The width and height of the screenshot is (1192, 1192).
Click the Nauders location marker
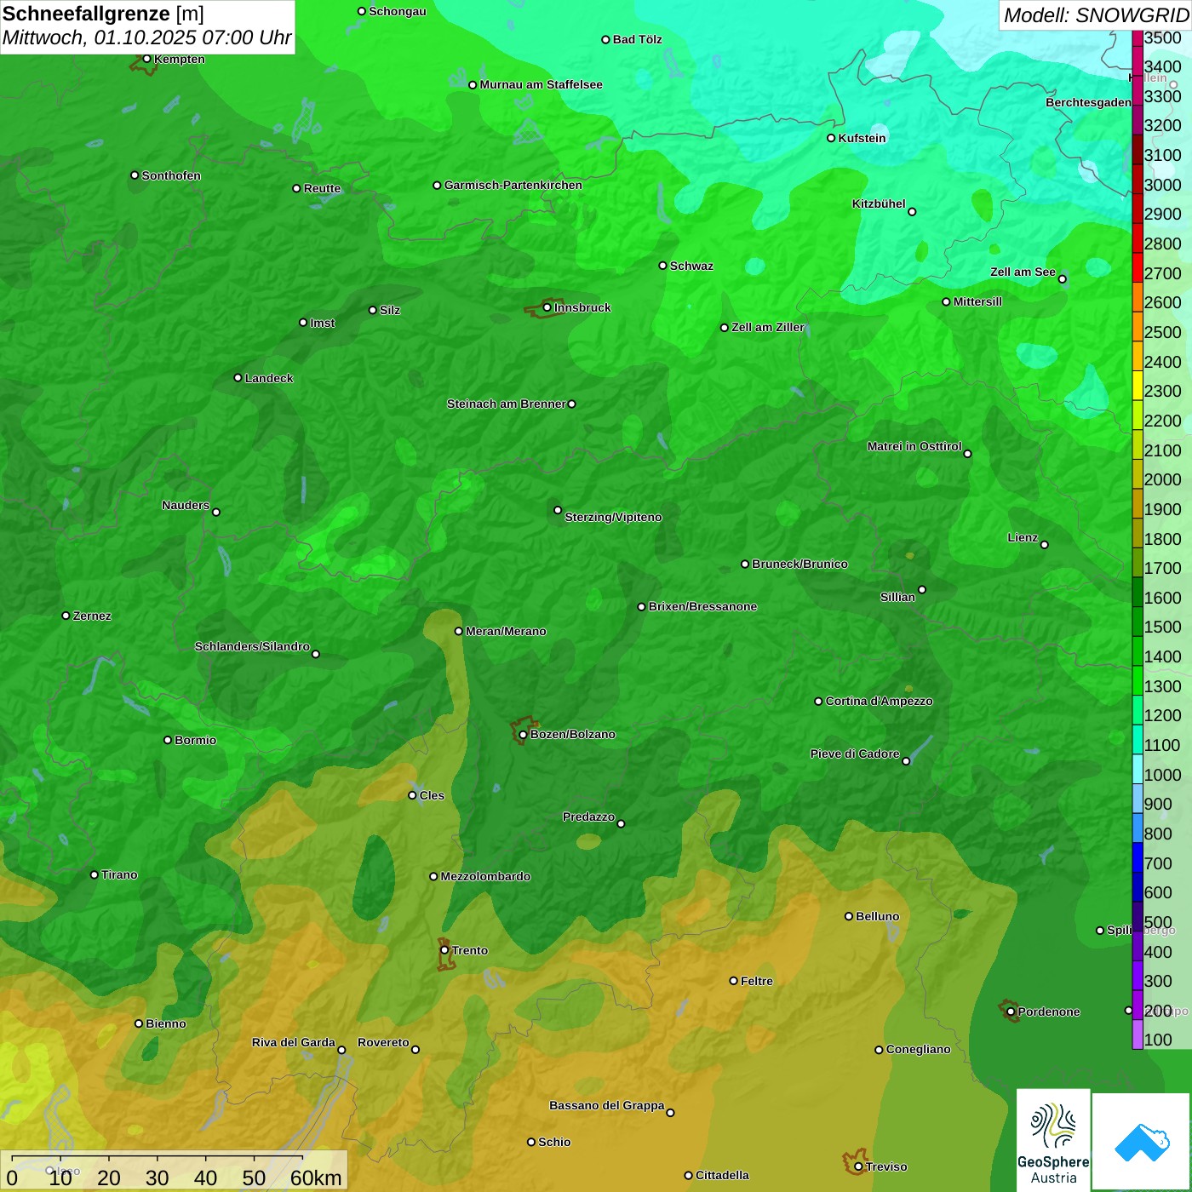click(216, 513)
